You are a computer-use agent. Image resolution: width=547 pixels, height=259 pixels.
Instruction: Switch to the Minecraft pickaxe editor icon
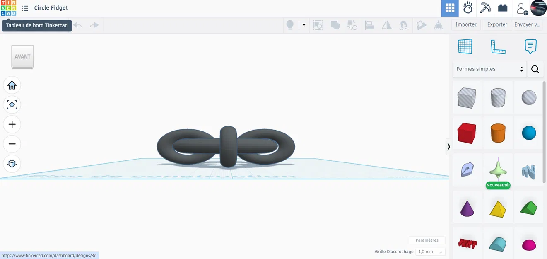(485, 8)
